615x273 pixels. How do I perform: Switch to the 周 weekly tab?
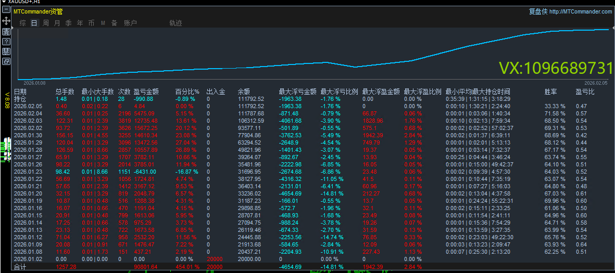(x=45, y=23)
